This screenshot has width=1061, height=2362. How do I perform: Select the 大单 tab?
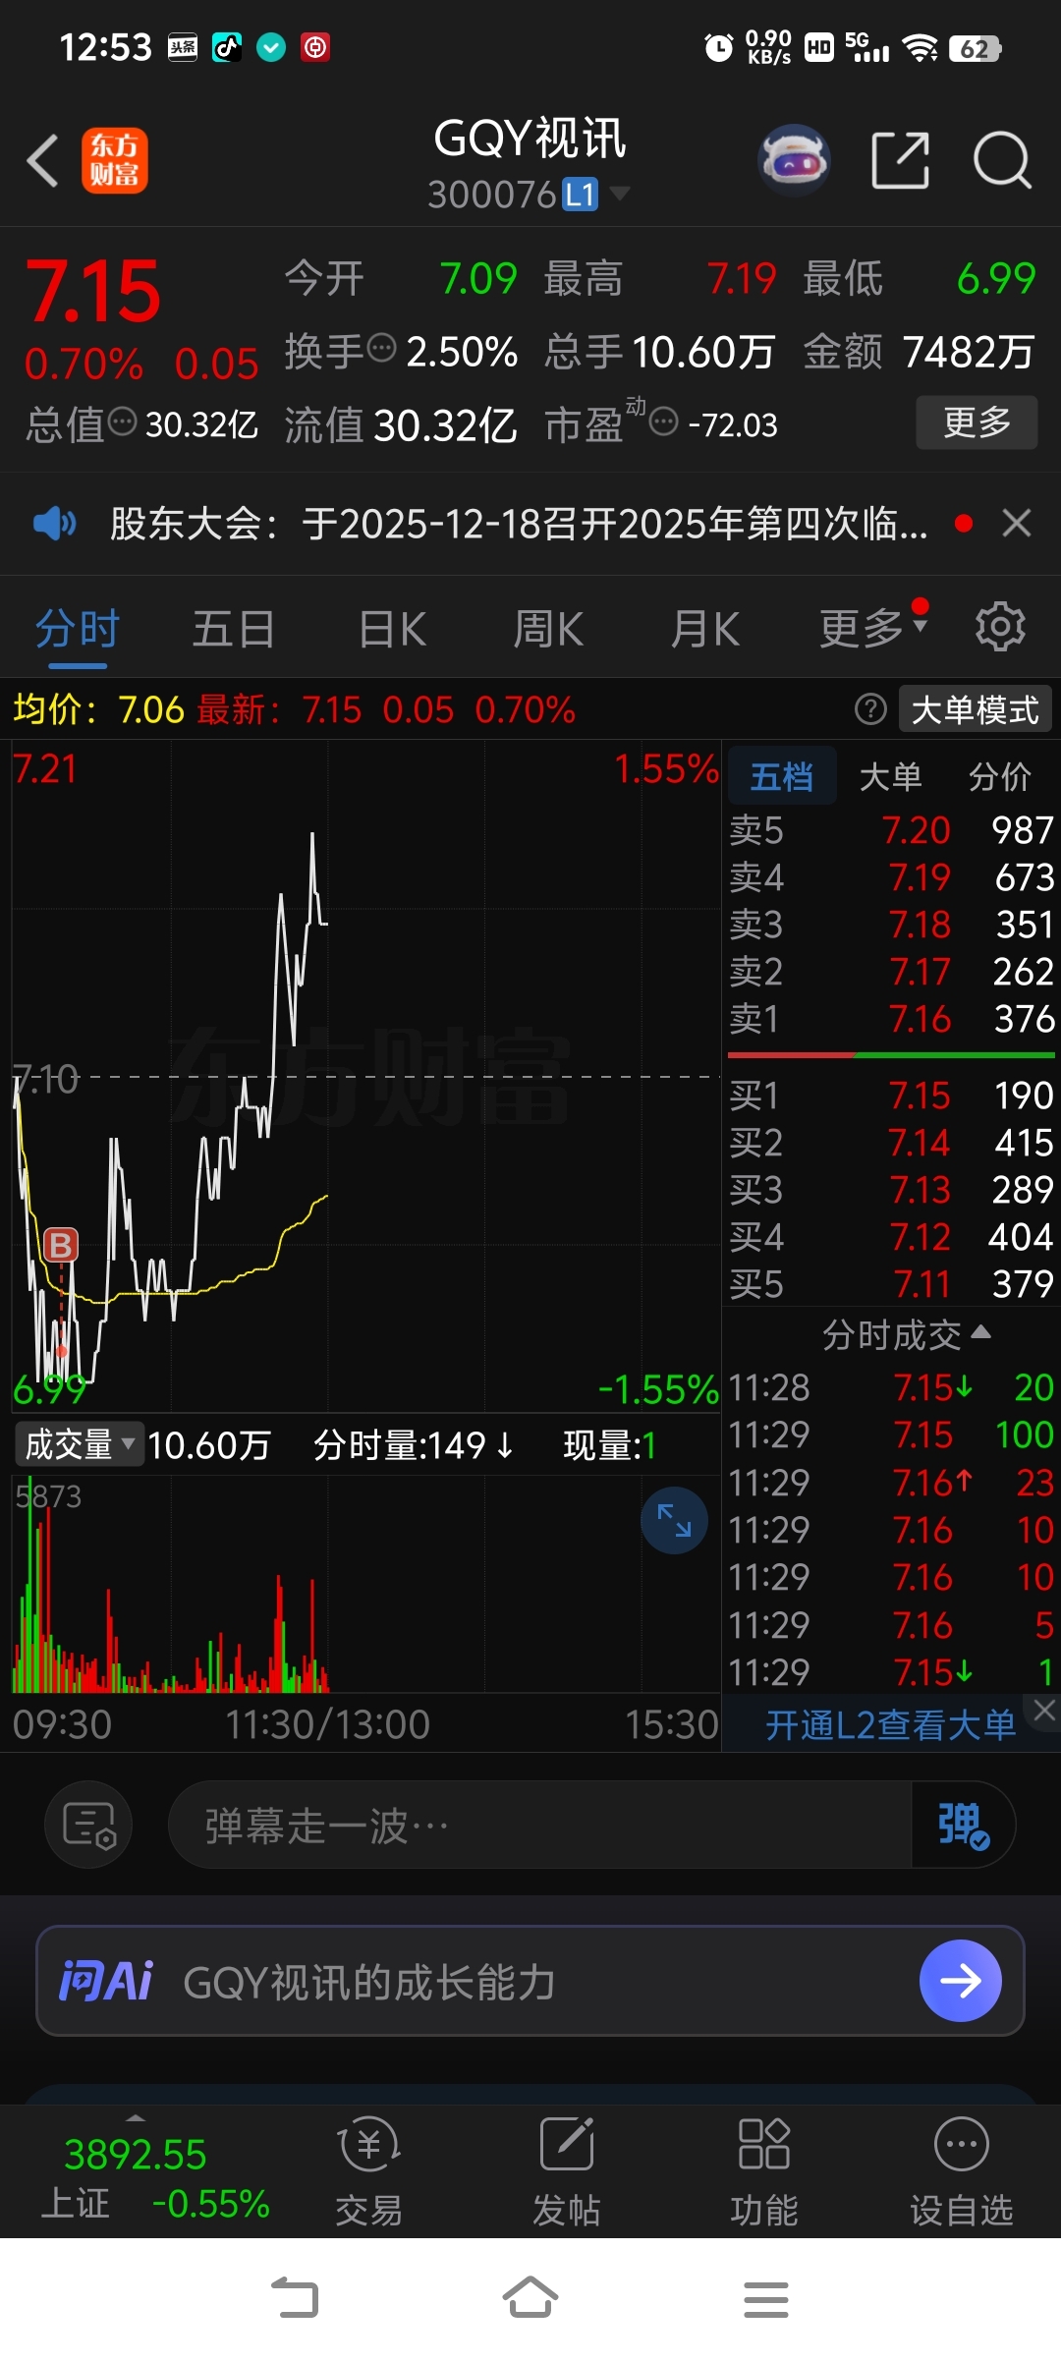[890, 776]
